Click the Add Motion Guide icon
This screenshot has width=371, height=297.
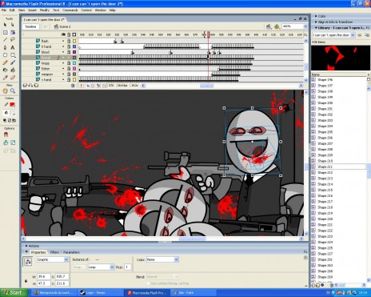30,86
